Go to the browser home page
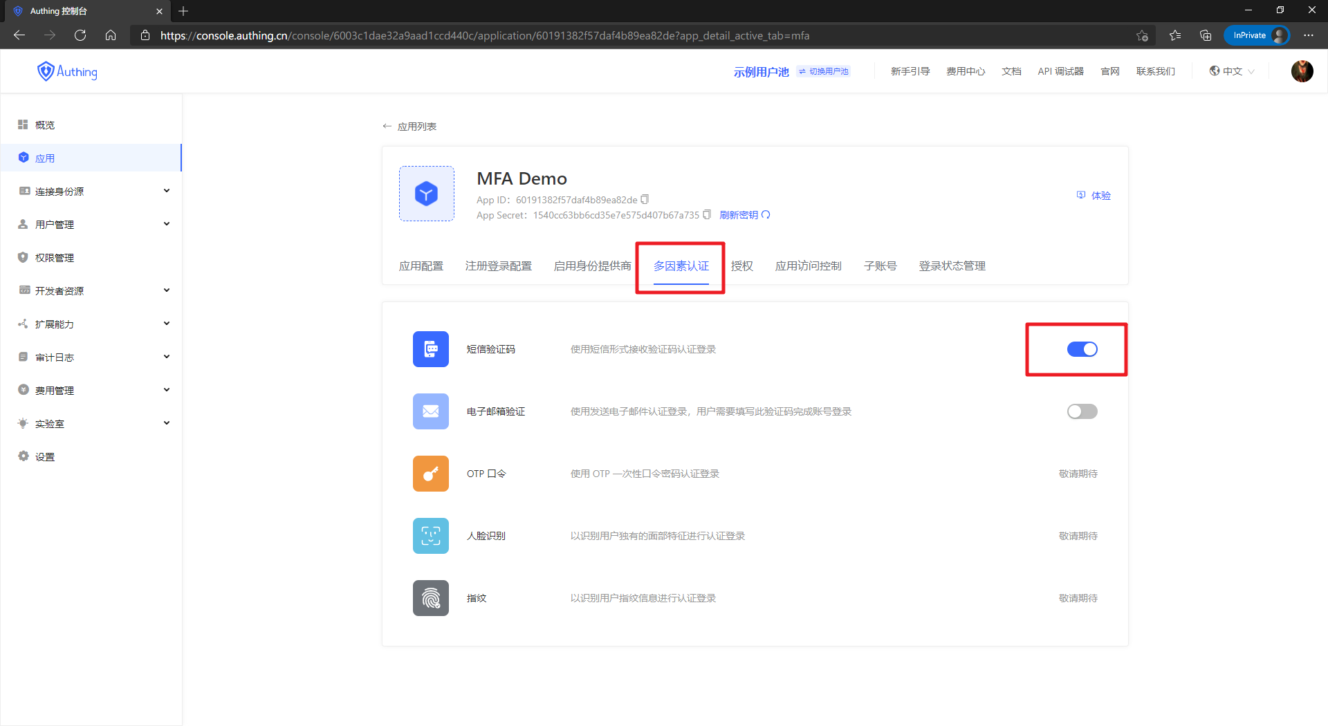The height and width of the screenshot is (726, 1328). [x=111, y=35]
